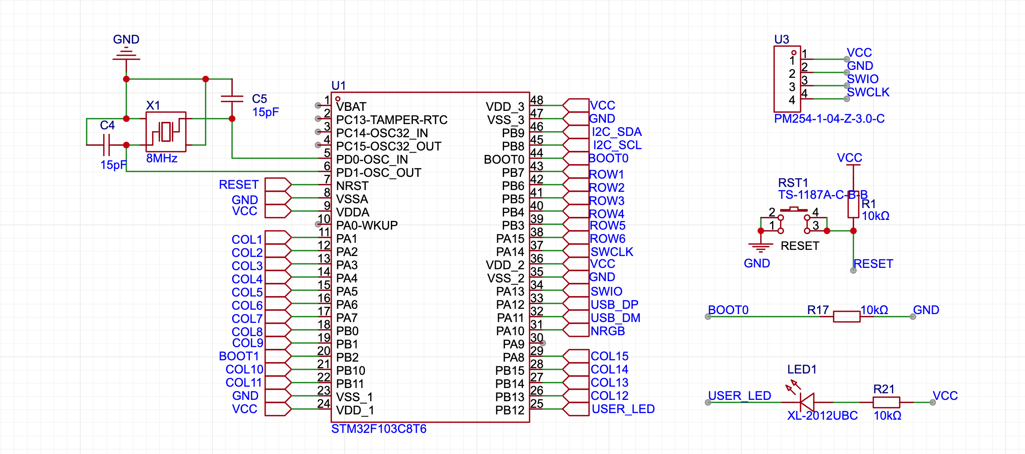This screenshot has width=1025, height=454.
Task: Select the R1 pull-up resistor symbol
Action: (x=853, y=205)
